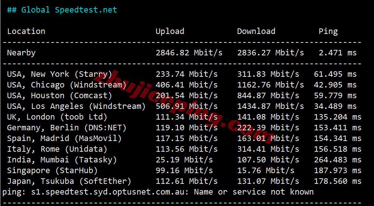The height and width of the screenshot is (206, 374).
Task: Click New York ping '61.495 ms'
Action: [x=335, y=74]
